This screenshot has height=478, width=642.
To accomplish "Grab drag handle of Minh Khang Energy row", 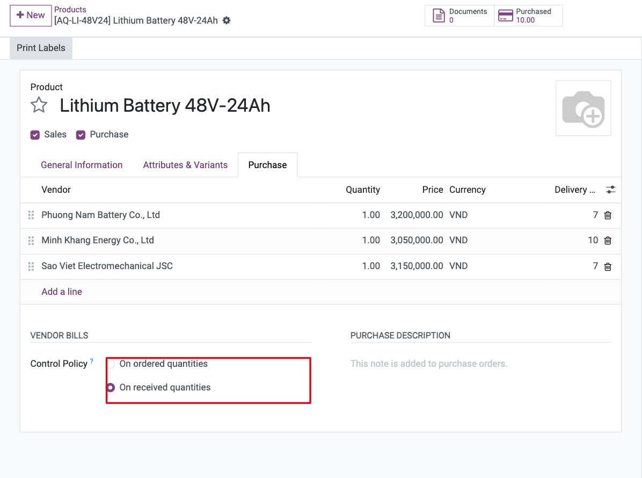I will pos(31,241).
